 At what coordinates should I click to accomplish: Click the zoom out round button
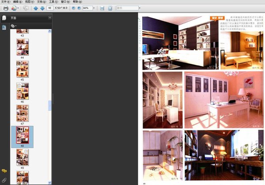pos(73,8)
